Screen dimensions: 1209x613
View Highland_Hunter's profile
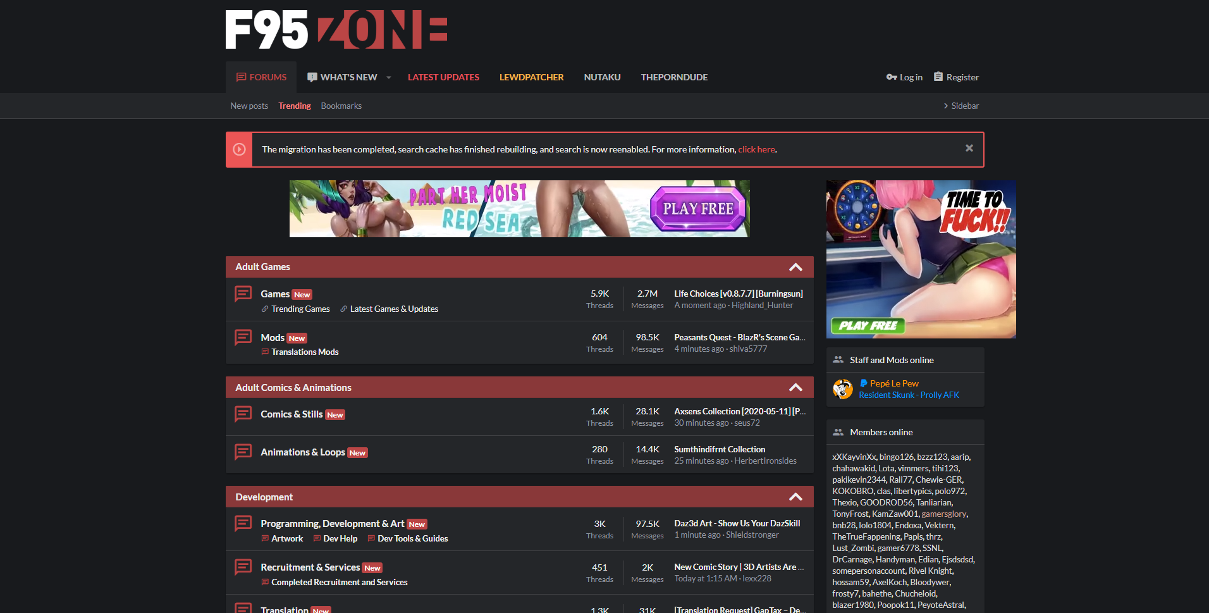762,305
